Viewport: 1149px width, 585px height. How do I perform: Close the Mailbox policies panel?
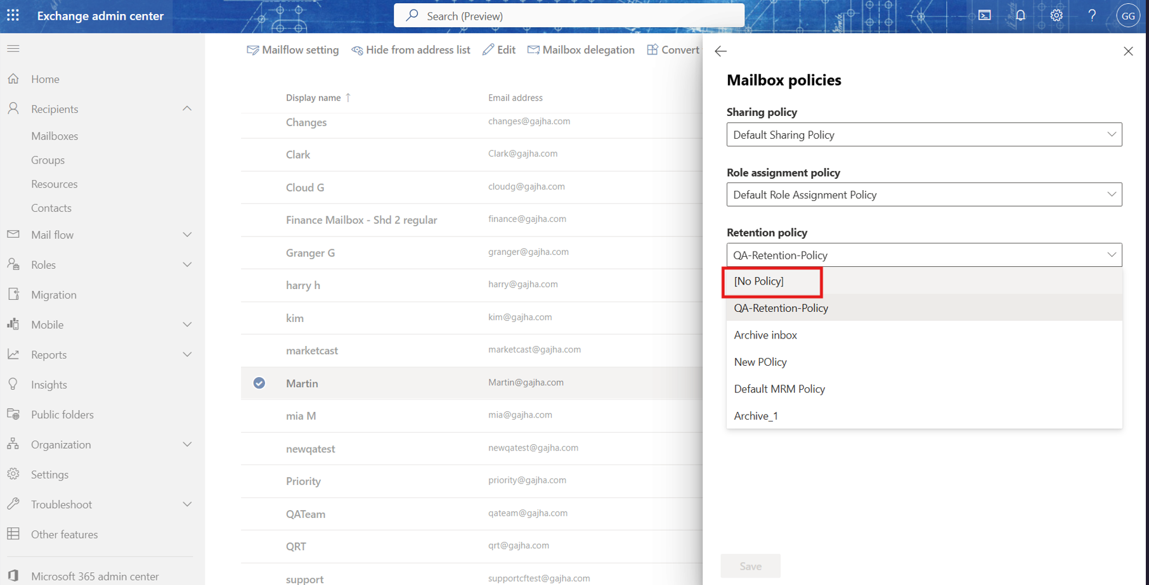pyautogui.click(x=1128, y=51)
